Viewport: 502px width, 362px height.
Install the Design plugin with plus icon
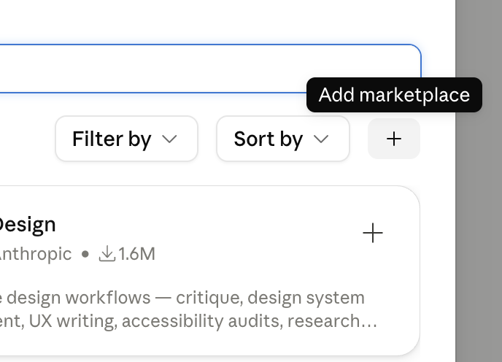[x=373, y=233]
